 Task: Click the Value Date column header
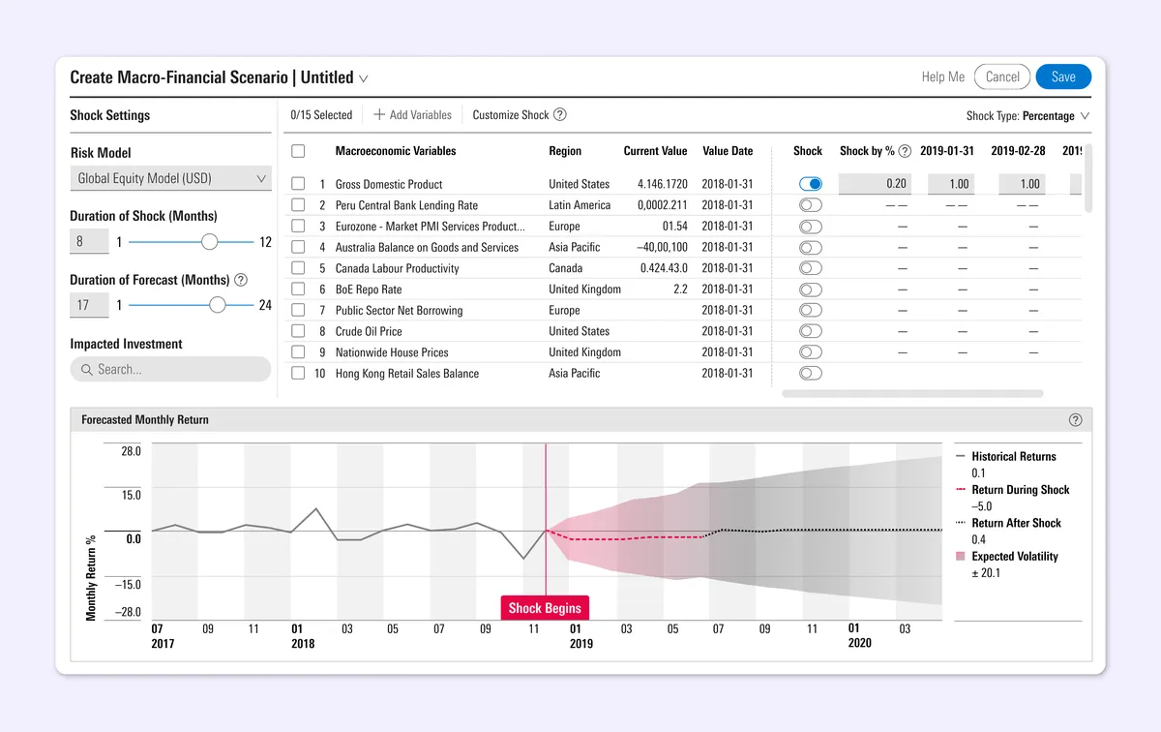(728, 151)
